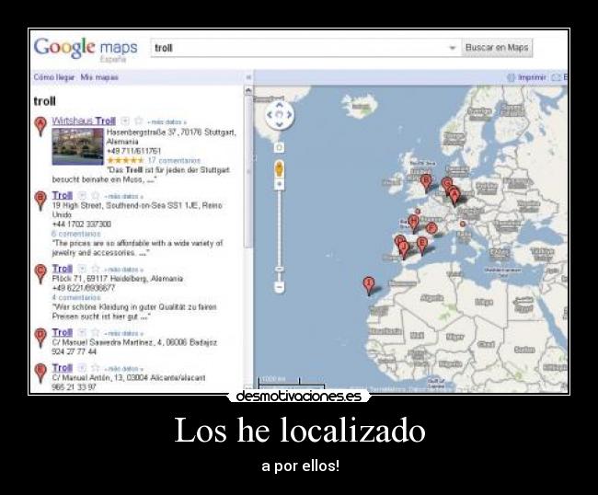
Task: Open options dropdown beside Wirtshaus Troll
Action: click(125, 121)
